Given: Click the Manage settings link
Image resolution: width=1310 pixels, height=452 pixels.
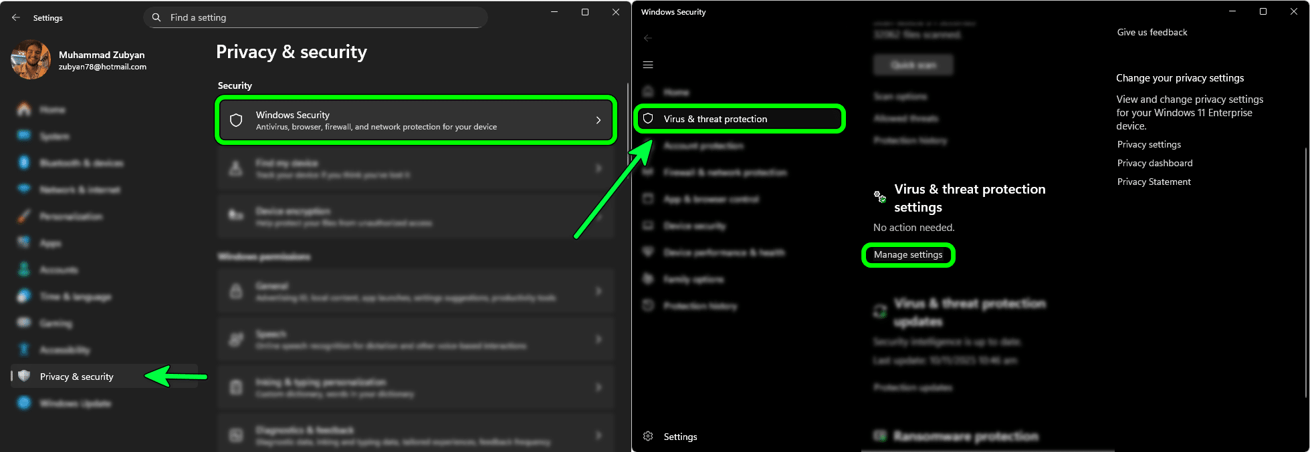Looking at the screenshot, I should 907,254.
